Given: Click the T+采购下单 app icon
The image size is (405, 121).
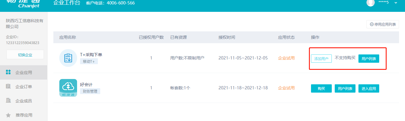Looking at the screenshot, I should 68,58.
